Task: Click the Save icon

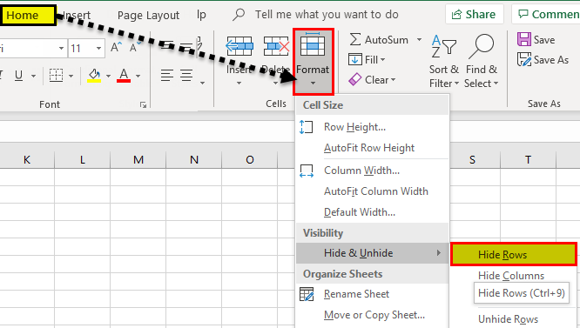Action: coord(524,39)
